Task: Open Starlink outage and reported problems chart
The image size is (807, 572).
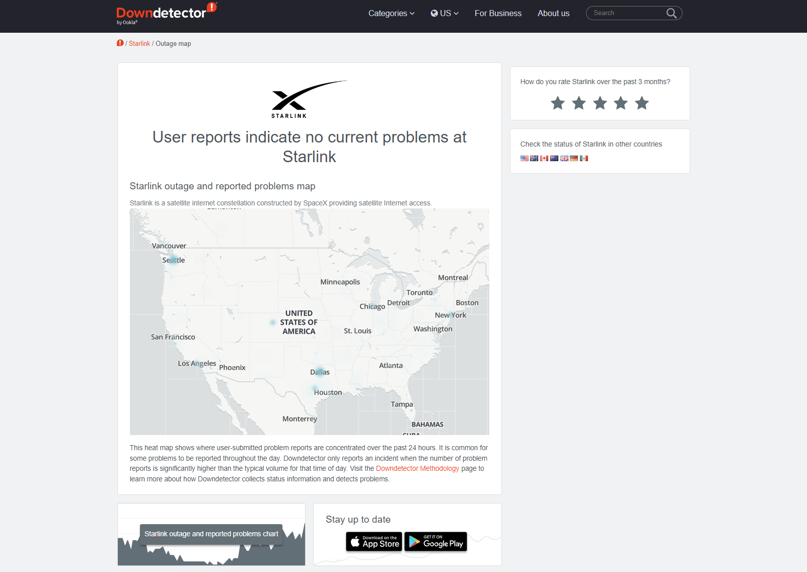Action: [211, 534]
